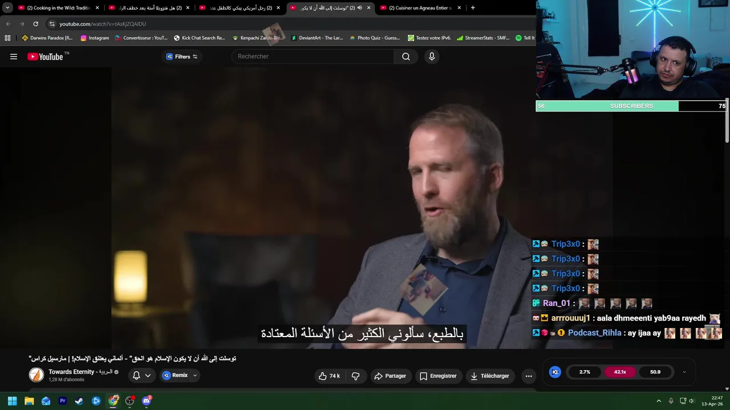The width and height of the screenshot is (730, 410).
Task: Download video with Télécharger button
Action: tap(490, 376)
